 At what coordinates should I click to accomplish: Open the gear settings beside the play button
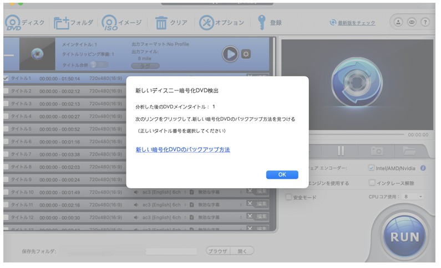pyautogui.click(x=246, y=54)
